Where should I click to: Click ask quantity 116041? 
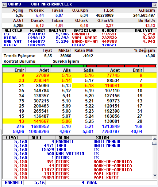point(112,86)
